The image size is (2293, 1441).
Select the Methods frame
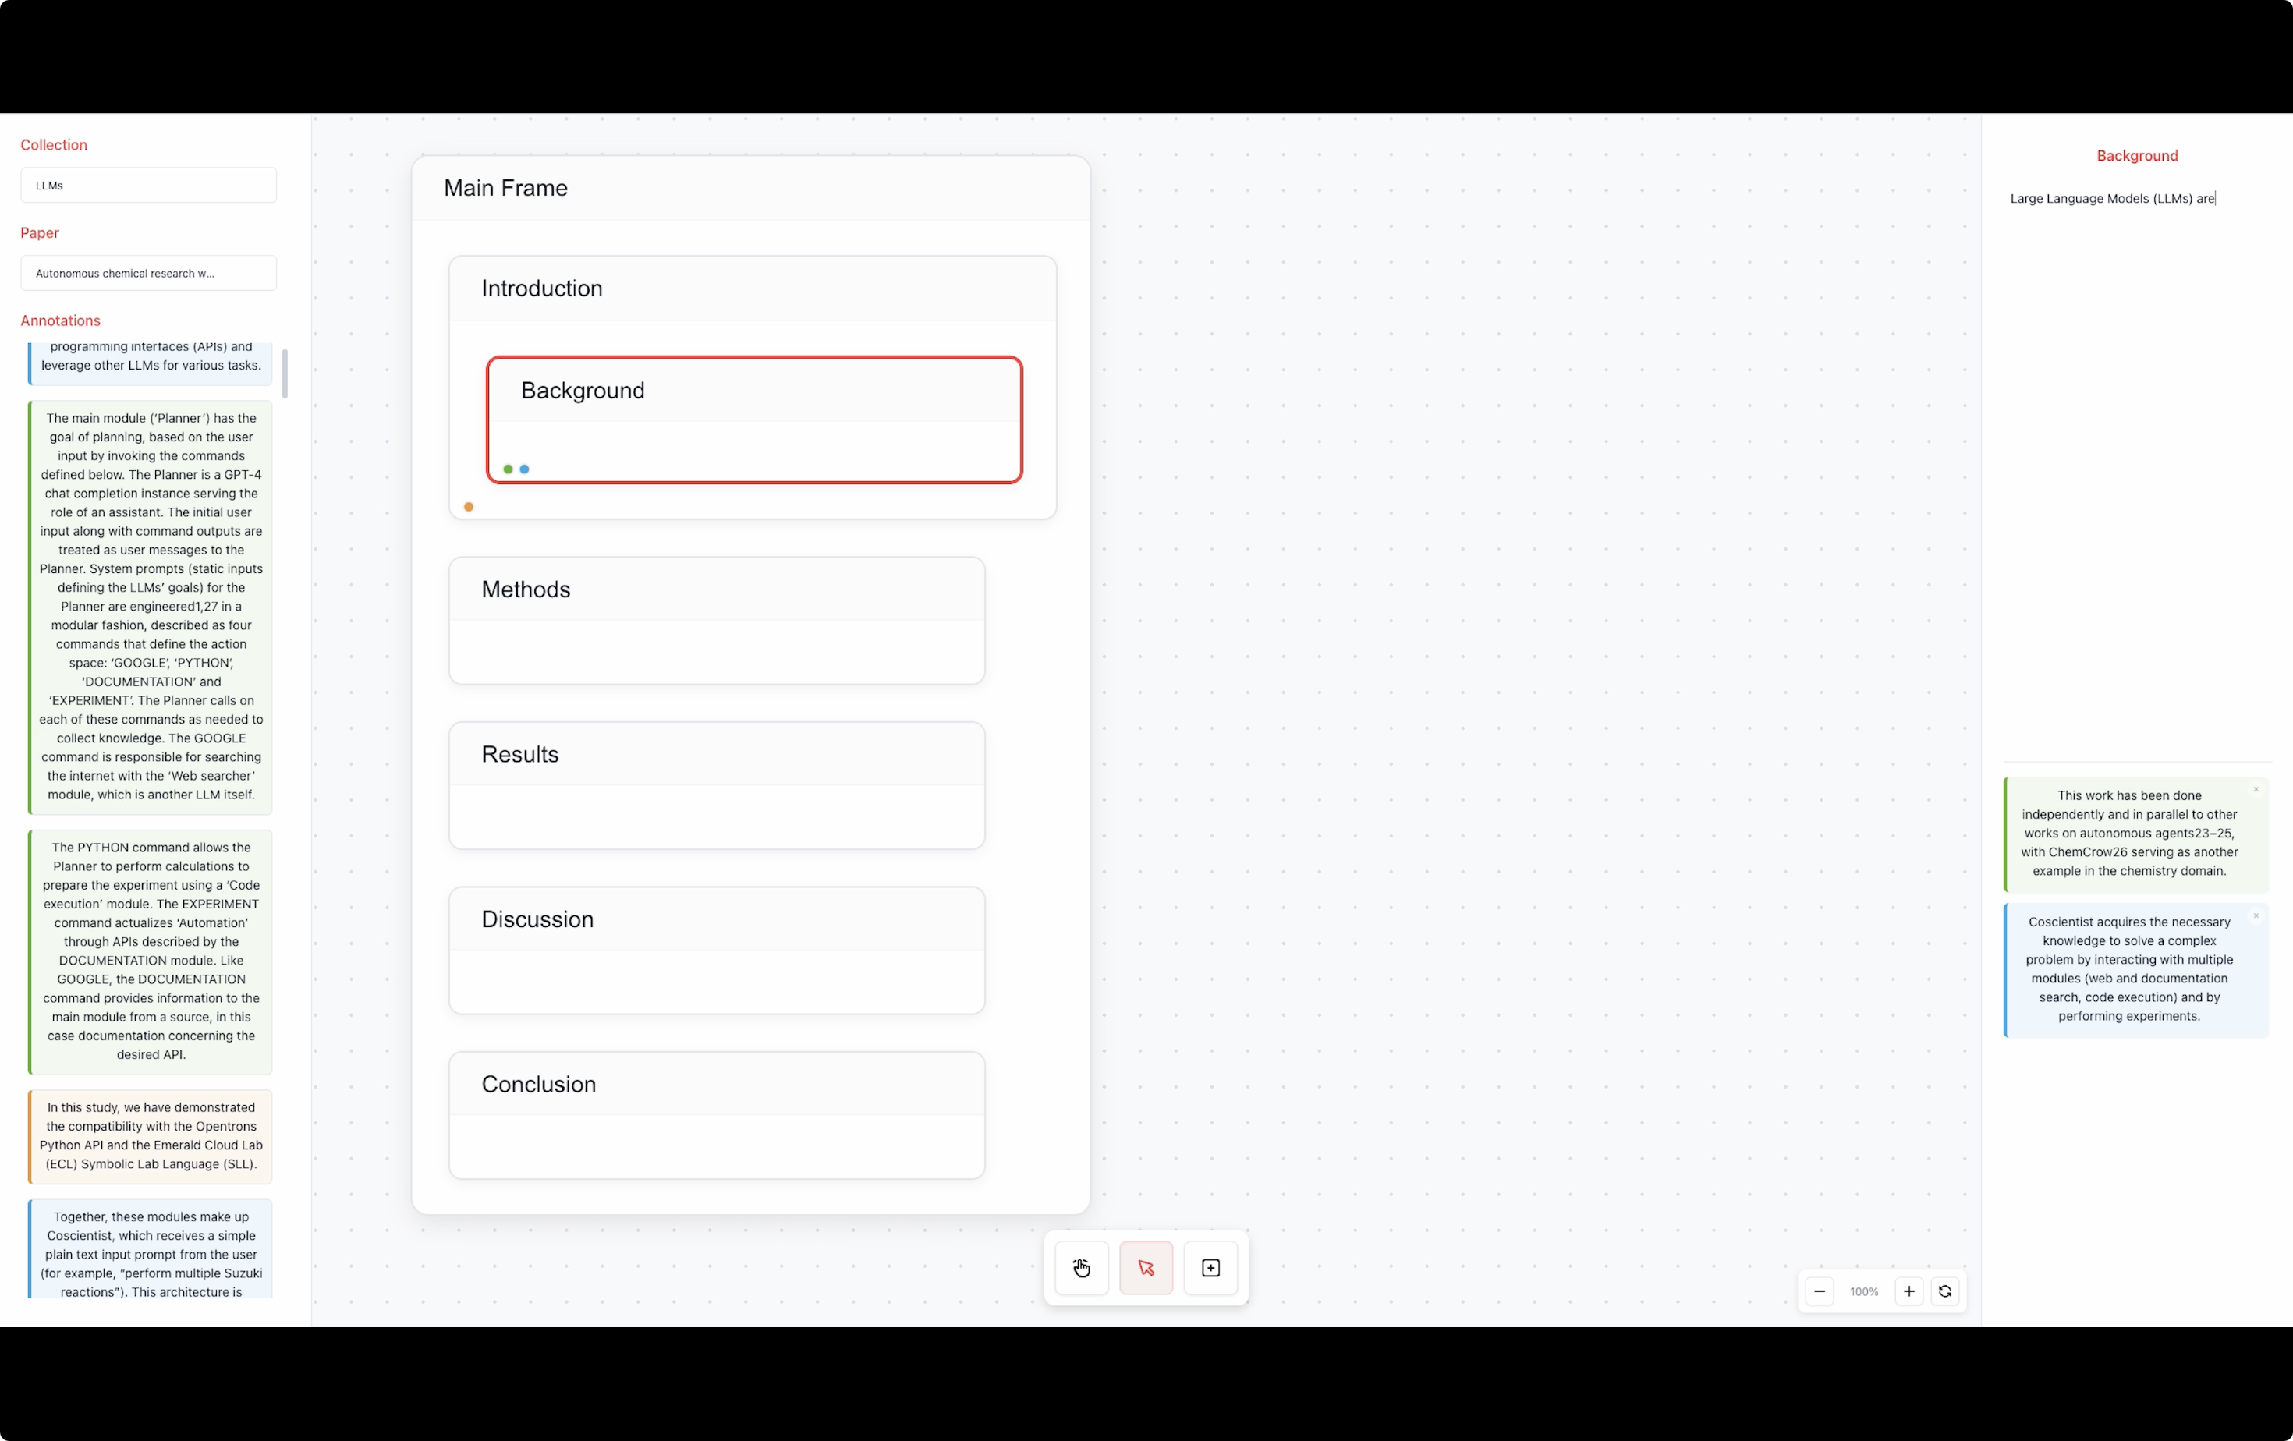[x=716, y=589]
